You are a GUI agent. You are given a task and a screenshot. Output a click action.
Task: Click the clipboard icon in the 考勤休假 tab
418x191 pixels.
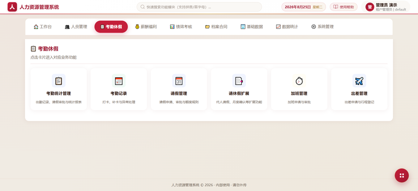[102, 27]
